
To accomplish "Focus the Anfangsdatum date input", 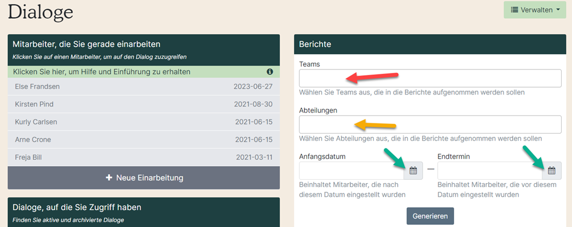I will 352,171.
